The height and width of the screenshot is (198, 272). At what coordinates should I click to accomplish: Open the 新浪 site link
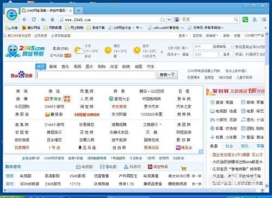coord(22,91)
